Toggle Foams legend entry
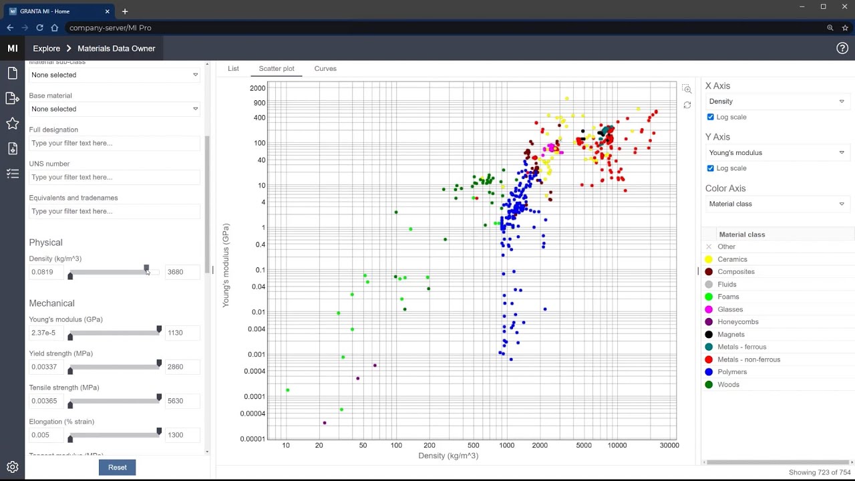 click(x=728, y=297)
